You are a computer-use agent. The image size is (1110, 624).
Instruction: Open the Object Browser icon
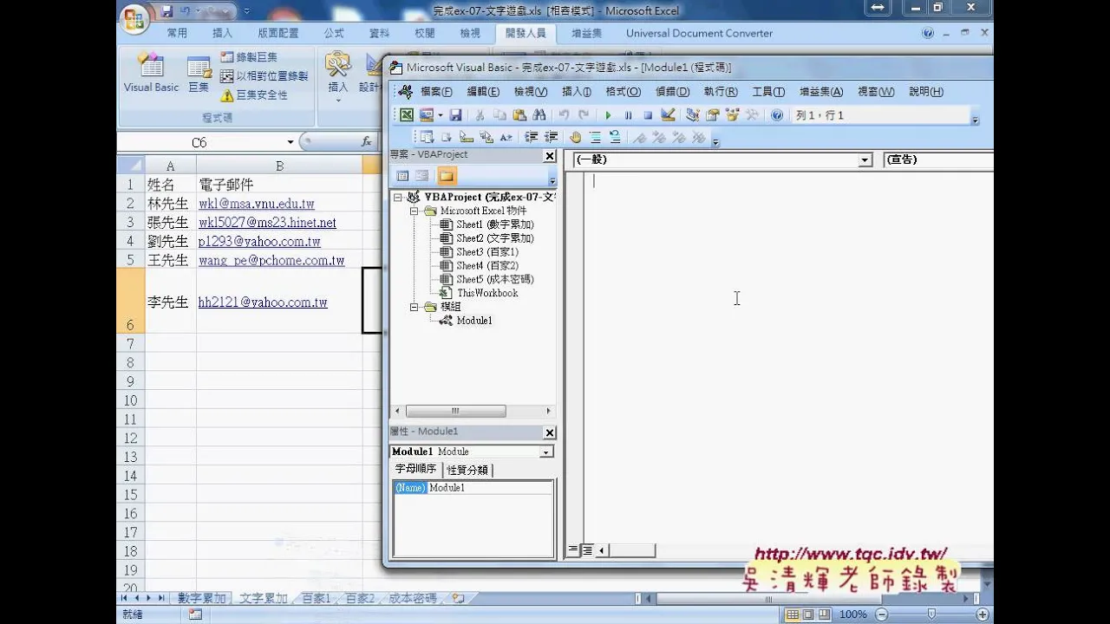733,115
